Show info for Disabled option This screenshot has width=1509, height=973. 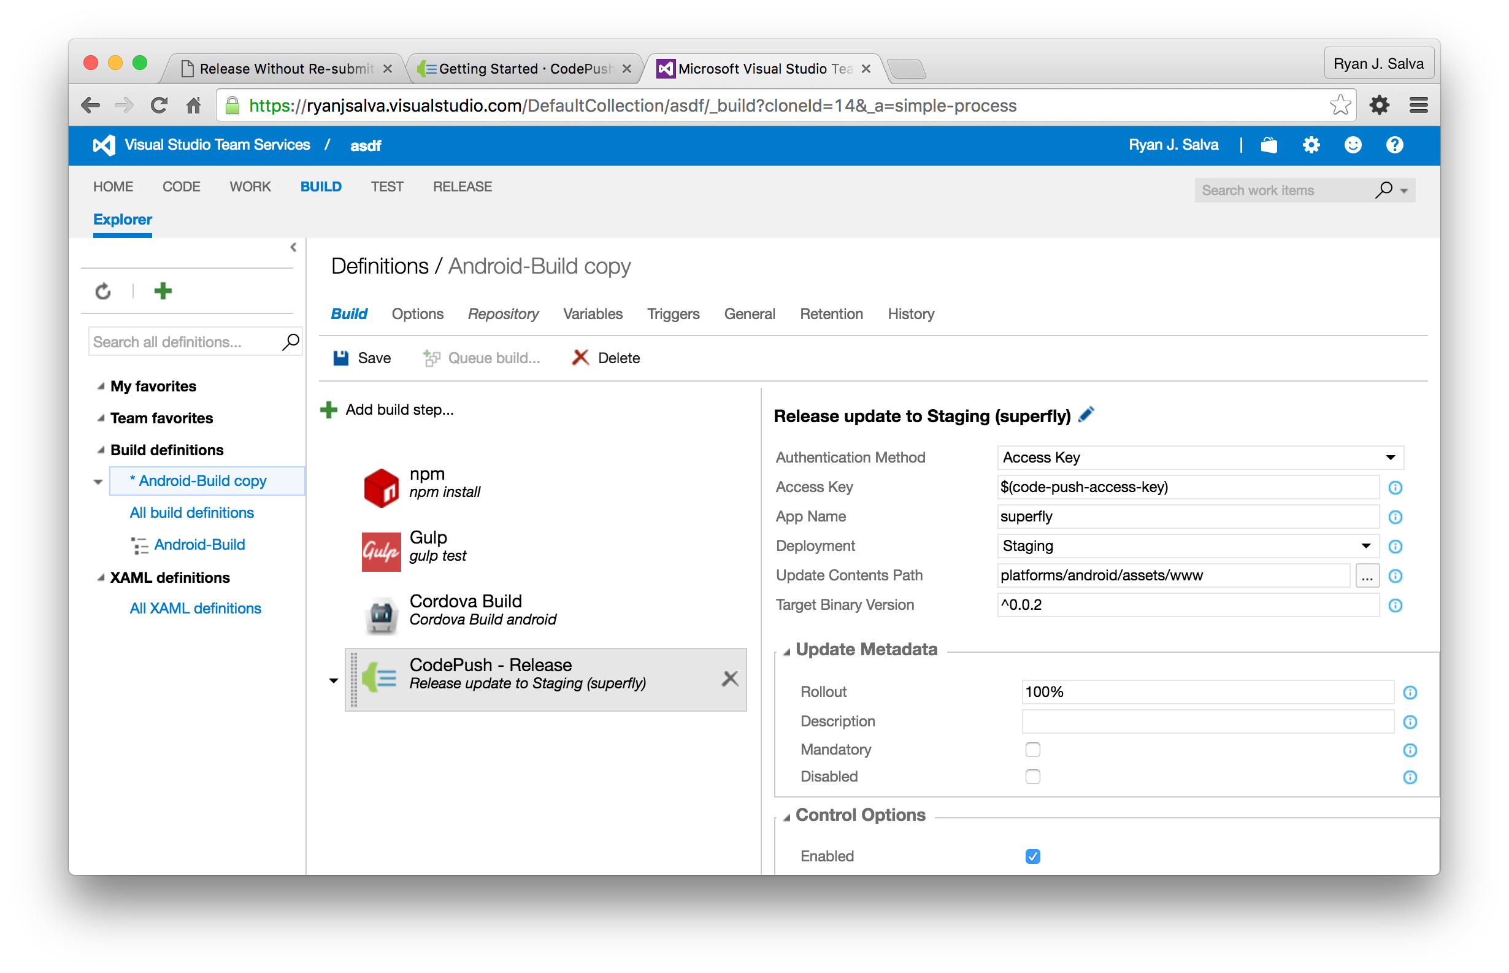click(1410, 778)
